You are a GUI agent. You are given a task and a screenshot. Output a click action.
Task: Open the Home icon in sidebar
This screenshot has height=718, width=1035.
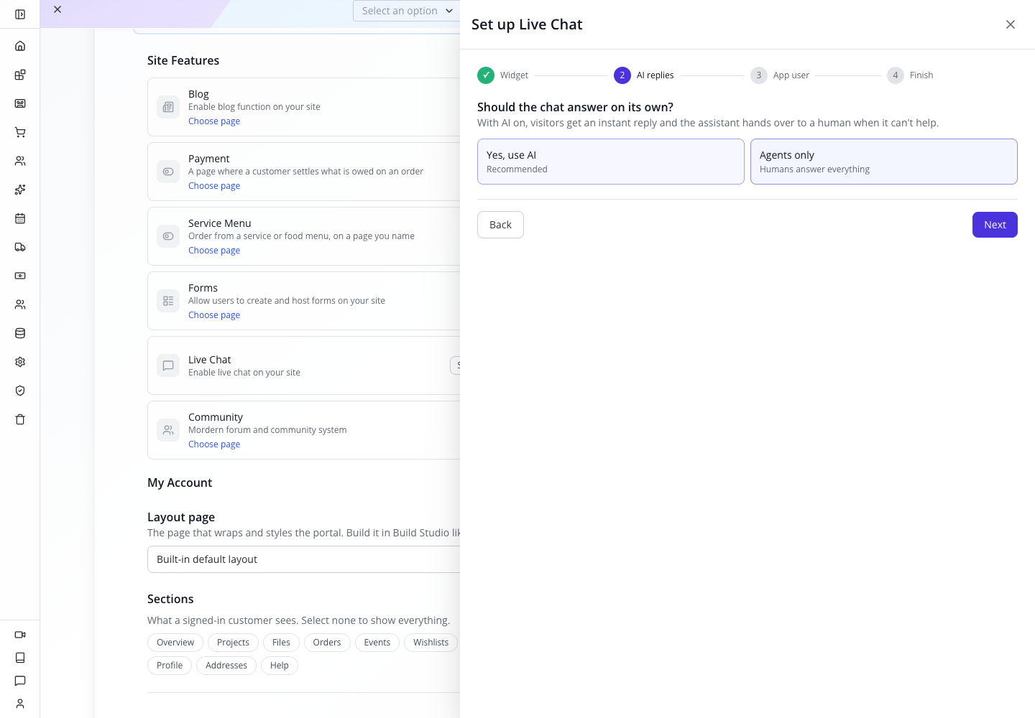(x=20, y=46)
